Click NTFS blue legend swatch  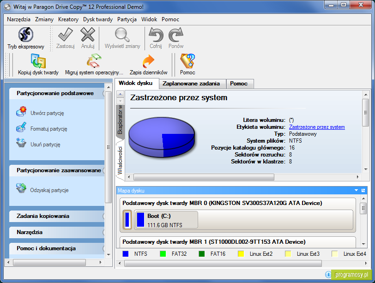125,254
